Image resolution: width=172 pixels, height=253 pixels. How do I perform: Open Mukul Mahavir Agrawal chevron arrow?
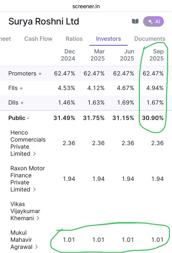[x=36, y=247]
